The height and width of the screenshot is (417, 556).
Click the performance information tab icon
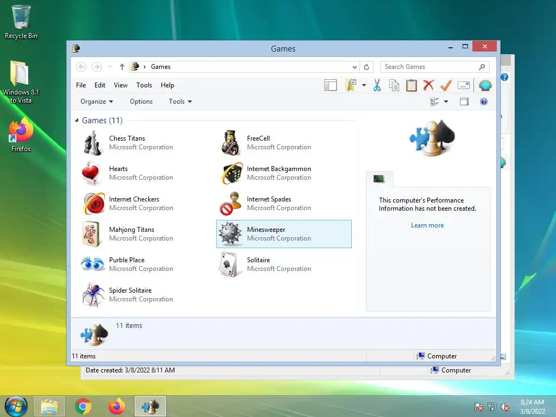[378, 179]
